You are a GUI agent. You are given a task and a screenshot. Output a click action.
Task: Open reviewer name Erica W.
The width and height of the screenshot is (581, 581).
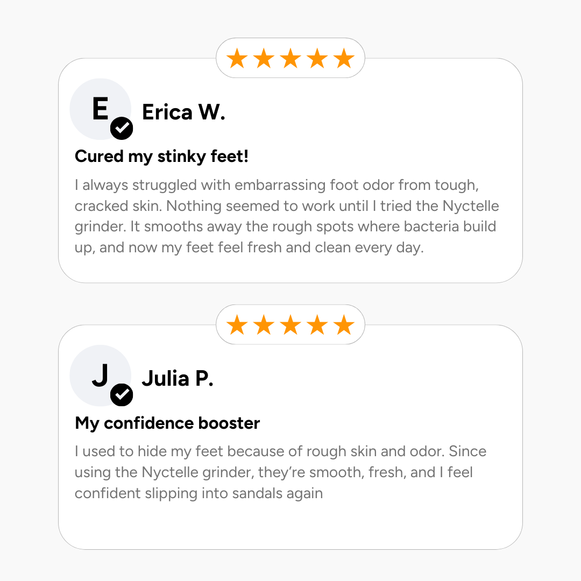tap(183, 112)
